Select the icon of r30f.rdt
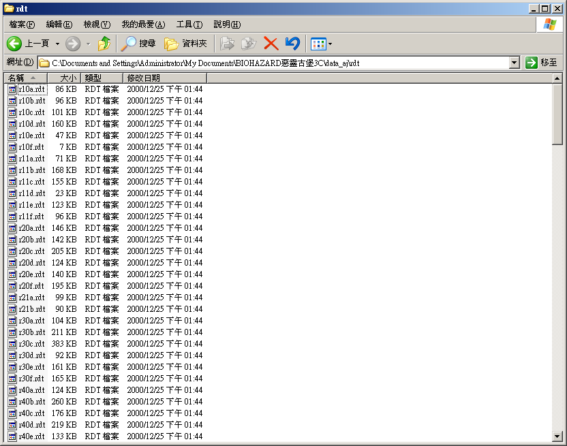This screenshot has height=446, width=567. [x=12, y=379]
